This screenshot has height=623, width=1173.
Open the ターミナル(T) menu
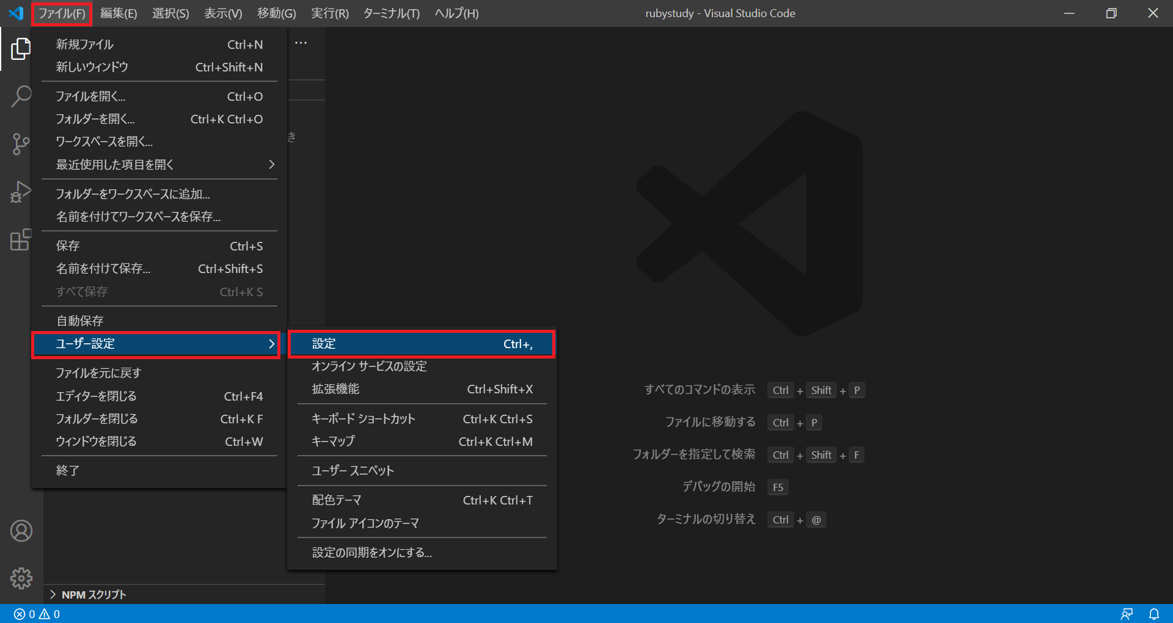[392, 13]
